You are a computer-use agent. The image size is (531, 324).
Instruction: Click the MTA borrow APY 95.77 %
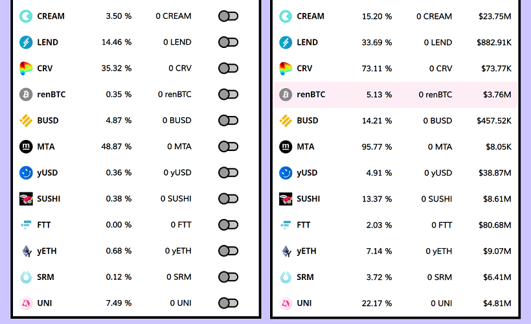click(x=376, y=146)
